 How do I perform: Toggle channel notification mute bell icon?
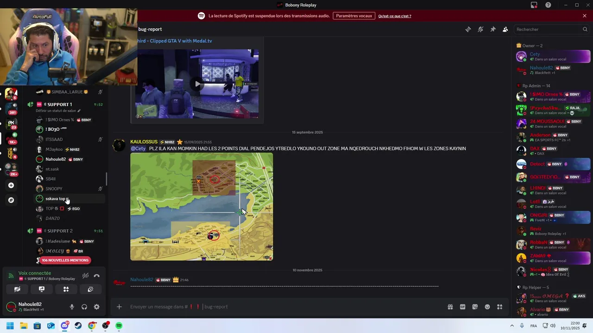coord(480,29)
